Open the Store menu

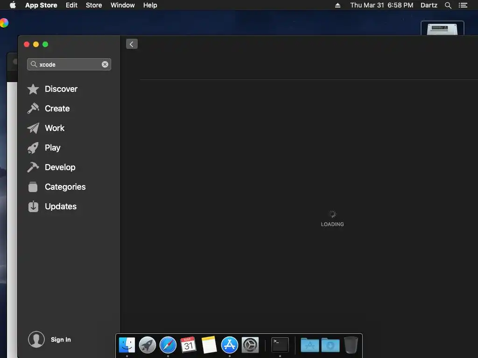(x=94, y=5)
